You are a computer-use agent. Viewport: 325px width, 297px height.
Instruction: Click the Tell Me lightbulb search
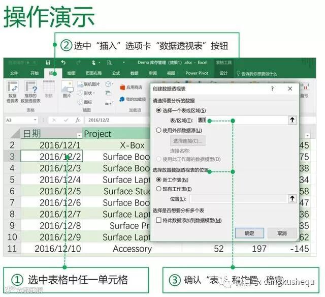click(x=256, y=73)
